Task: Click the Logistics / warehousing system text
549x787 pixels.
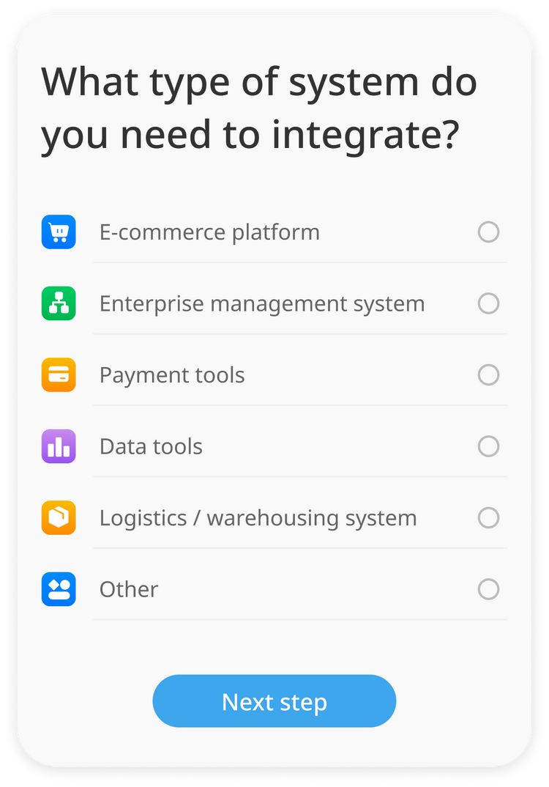Action: click(258, 518)
